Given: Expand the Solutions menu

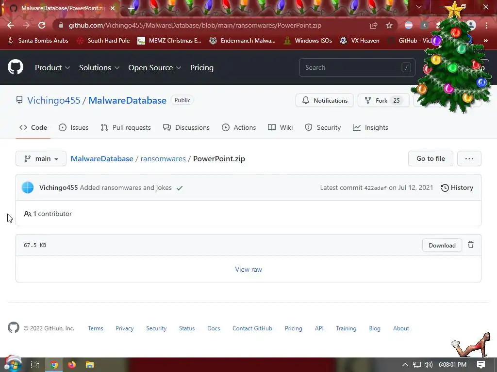Looking at the screenshot, I should pyautogui.click(x=99, y=67).
